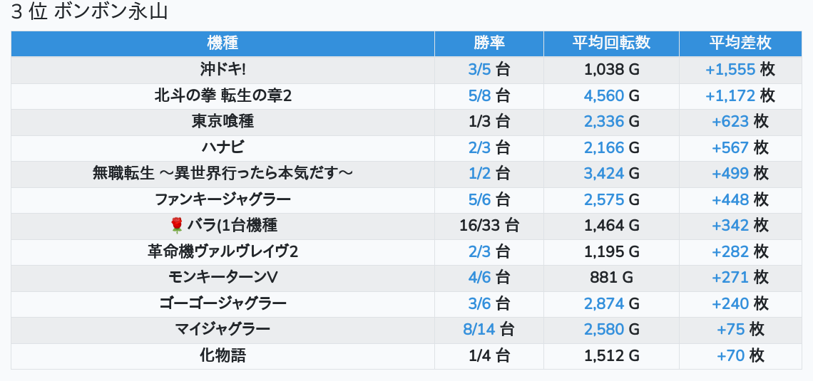Click the +1,555 average difference link
The image size is (813, 381).
pos(730,70)
